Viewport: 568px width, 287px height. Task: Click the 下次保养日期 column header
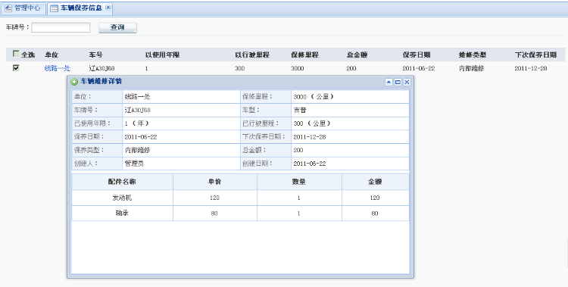coord(535,55)
